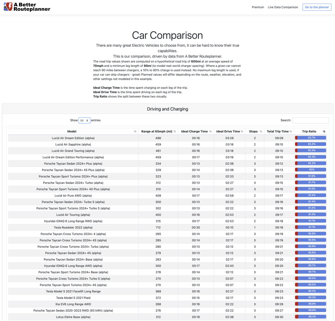Screen dimensions: 335x321
Task: Click range value 486 for Lucid Dream Edition
Action: pyautogui.click(x=158, y=138)
